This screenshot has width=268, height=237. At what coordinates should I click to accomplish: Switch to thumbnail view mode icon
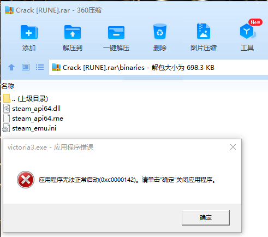click(x=26, y=67)
